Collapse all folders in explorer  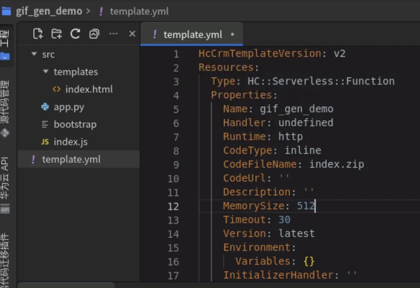click(94, 34)
